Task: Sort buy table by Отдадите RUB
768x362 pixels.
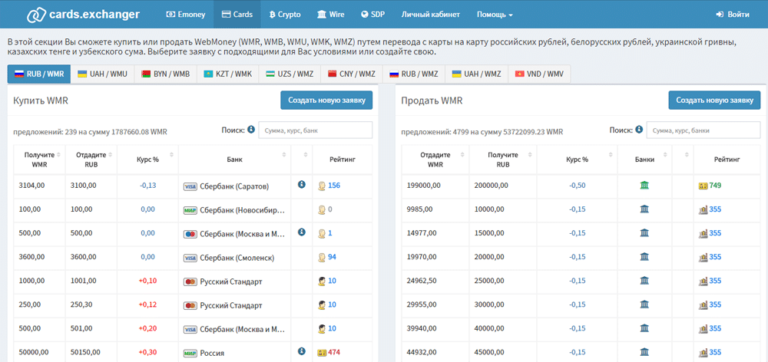Action: coord(91,160)
